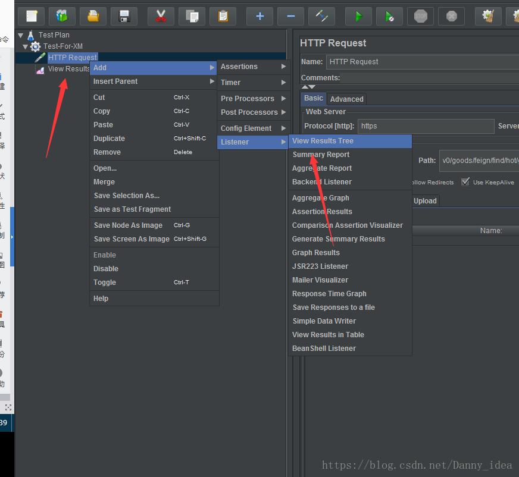The height and width of the screenshot is (477, 519).
Task: Click the Name input field
Action: (x=423, y=62)
